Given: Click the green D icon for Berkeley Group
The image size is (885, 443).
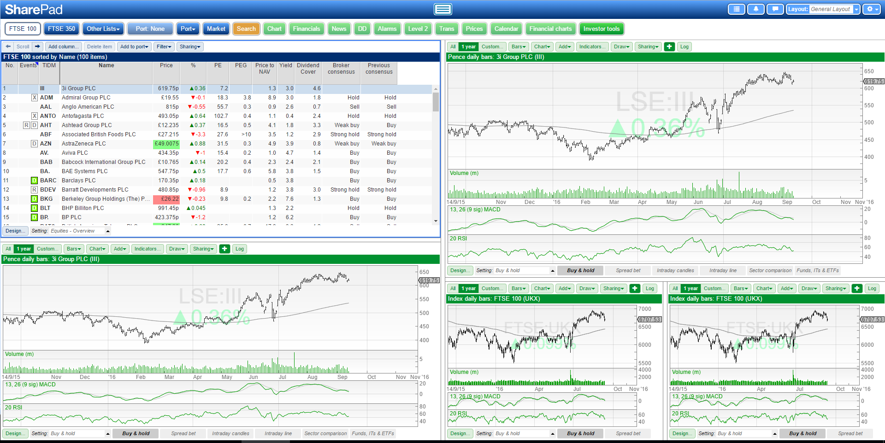Looking at the screenshot, I should (34, 199).
